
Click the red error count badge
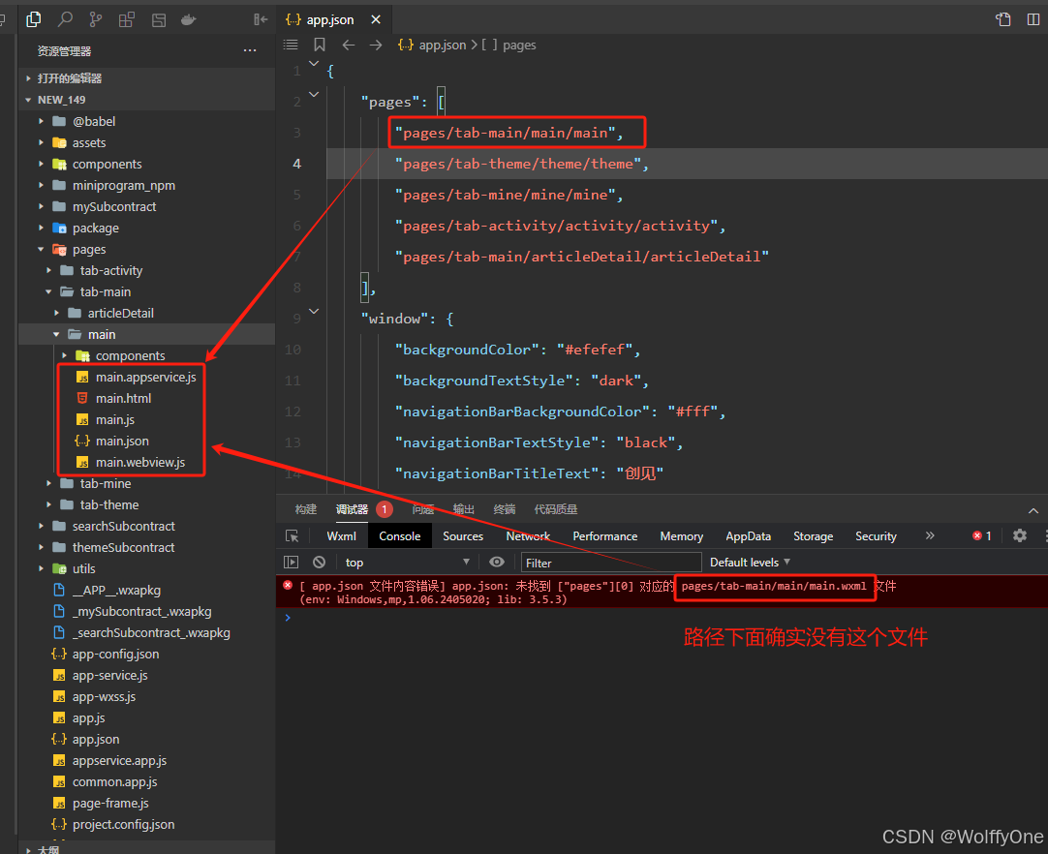982,535
